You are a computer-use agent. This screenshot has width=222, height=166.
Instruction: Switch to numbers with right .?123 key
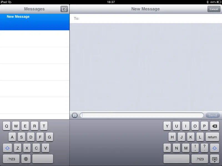coord(200,159)
